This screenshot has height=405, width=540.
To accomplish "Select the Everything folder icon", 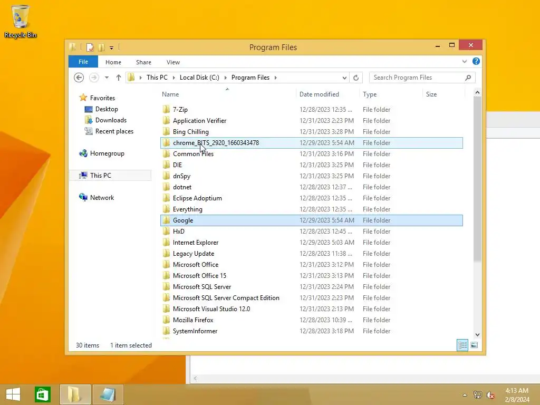I will pos(166,209).
